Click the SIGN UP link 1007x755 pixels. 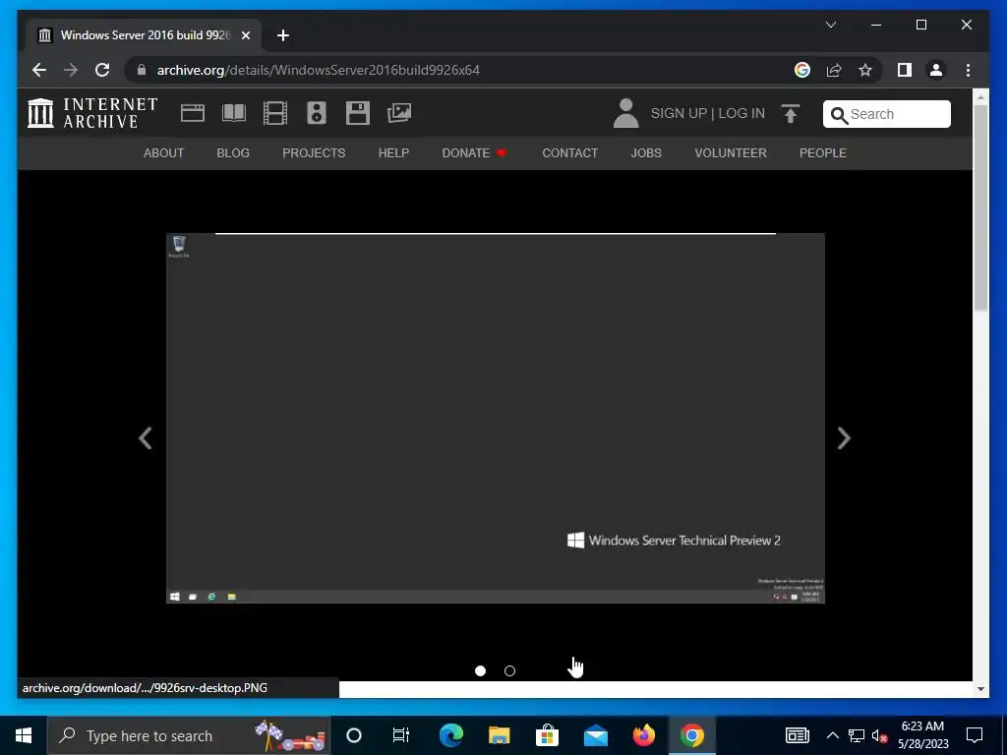[x=679, y=113]
